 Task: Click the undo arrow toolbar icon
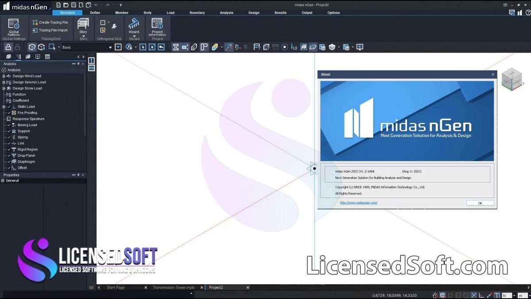(x=161, y=47)
